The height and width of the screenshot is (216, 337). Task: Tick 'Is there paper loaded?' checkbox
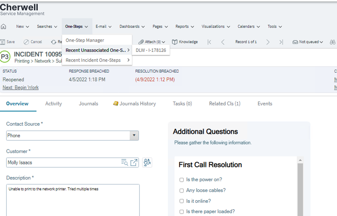181,212
